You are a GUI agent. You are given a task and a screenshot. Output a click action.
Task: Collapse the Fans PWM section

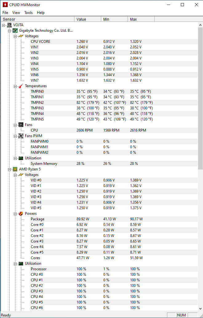click(x=15, y=136)
